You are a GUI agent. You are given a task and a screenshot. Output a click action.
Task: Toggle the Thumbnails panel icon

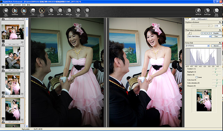tap(15, 11)
